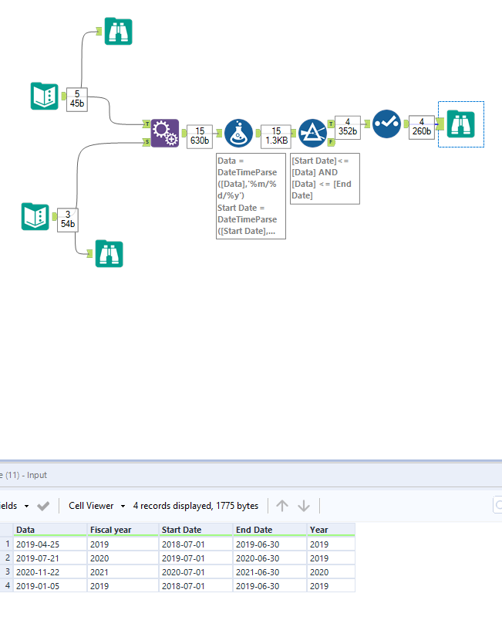Select the Filter tool on canvas
Image resolution: width=502 pixels, height=617 pixels.
point(312,133)
